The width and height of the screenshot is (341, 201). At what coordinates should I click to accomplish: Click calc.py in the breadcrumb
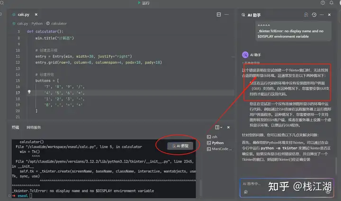click(23, 24)
